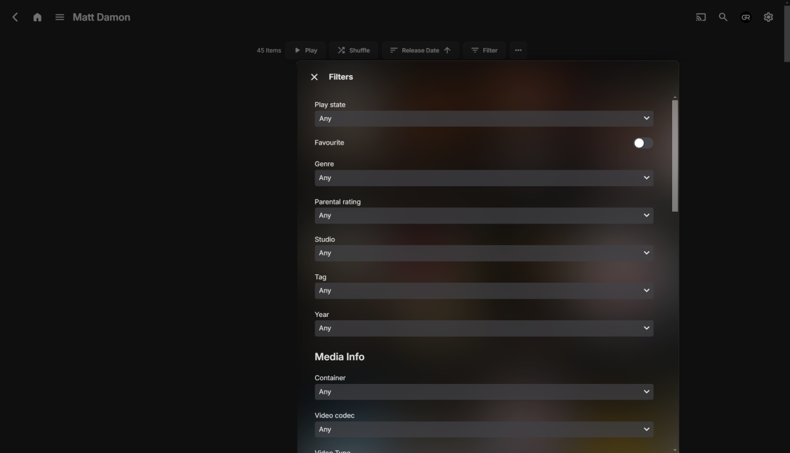Open the Jellyfin settings gear
This screenshot has height=453, width=790.
[x=768, y=17]
